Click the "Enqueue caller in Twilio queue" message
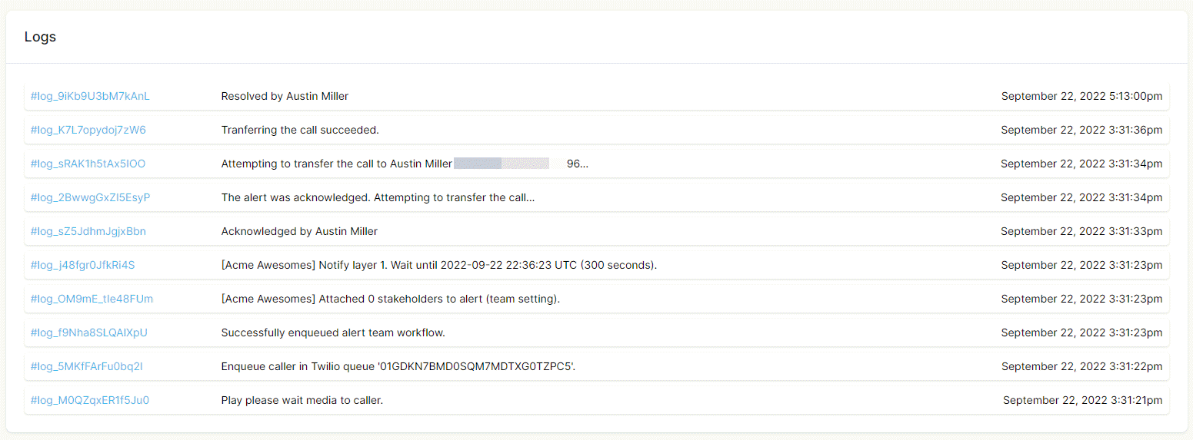Image resolution: width=1193 pixels, height=440 pixels. pos(398,366)
